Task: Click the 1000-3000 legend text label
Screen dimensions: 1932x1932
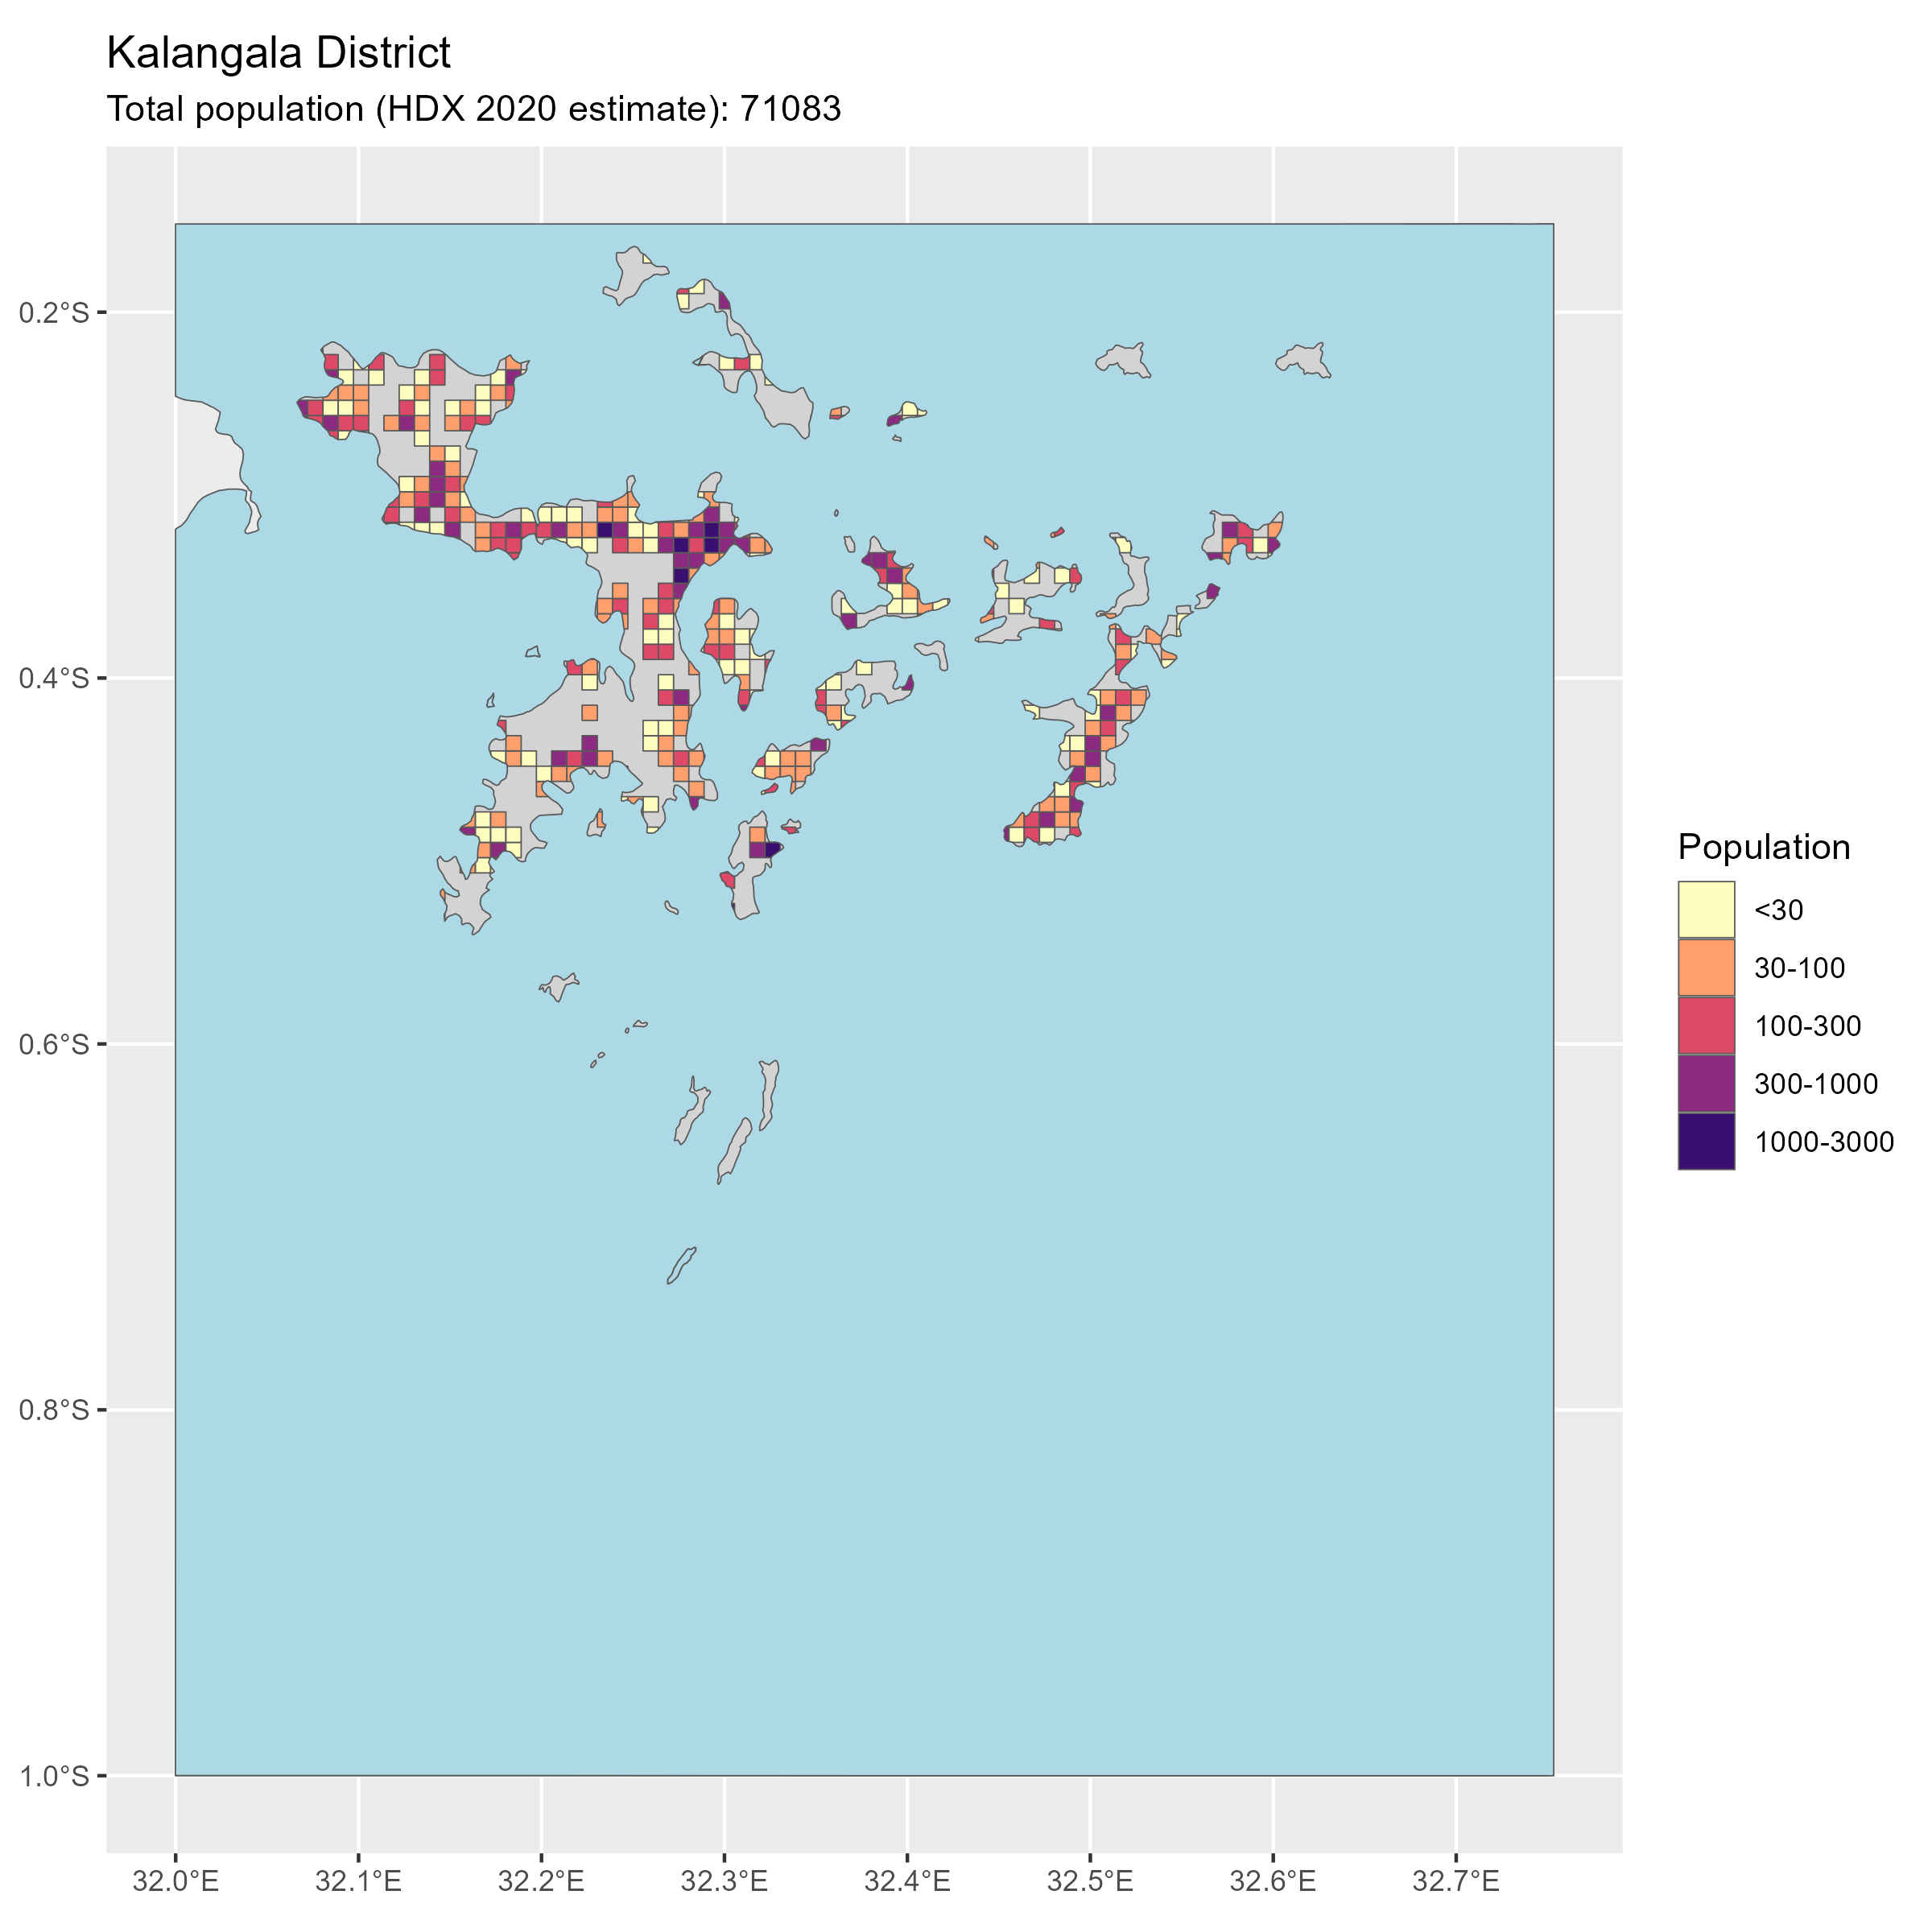Action: click(1824, 1142)
